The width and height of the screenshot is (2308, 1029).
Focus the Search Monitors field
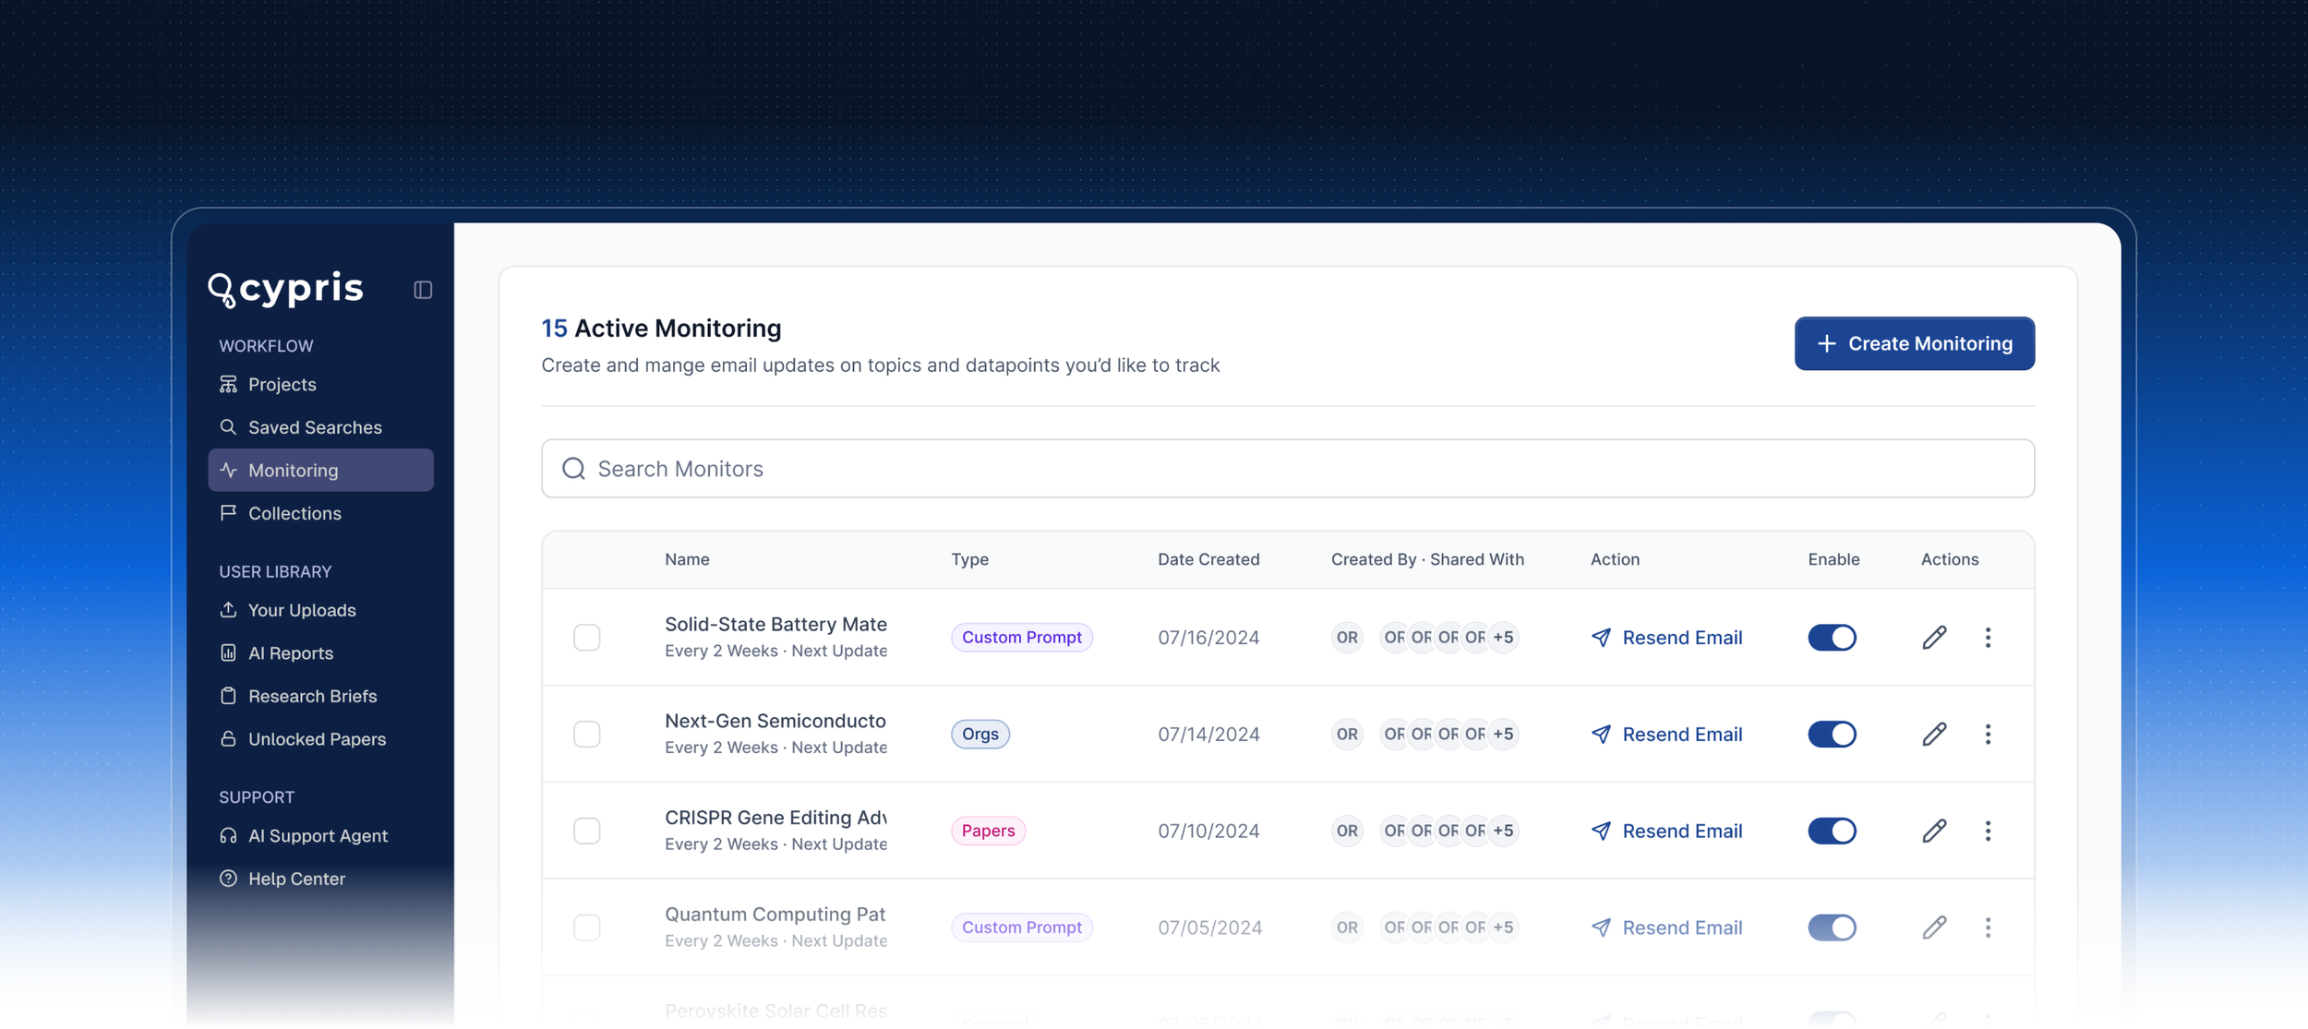(1287, 469)
